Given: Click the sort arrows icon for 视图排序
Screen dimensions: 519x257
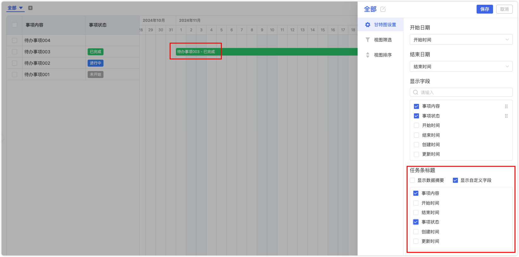Looking at the screenshot, I should (x=368, y=55).
